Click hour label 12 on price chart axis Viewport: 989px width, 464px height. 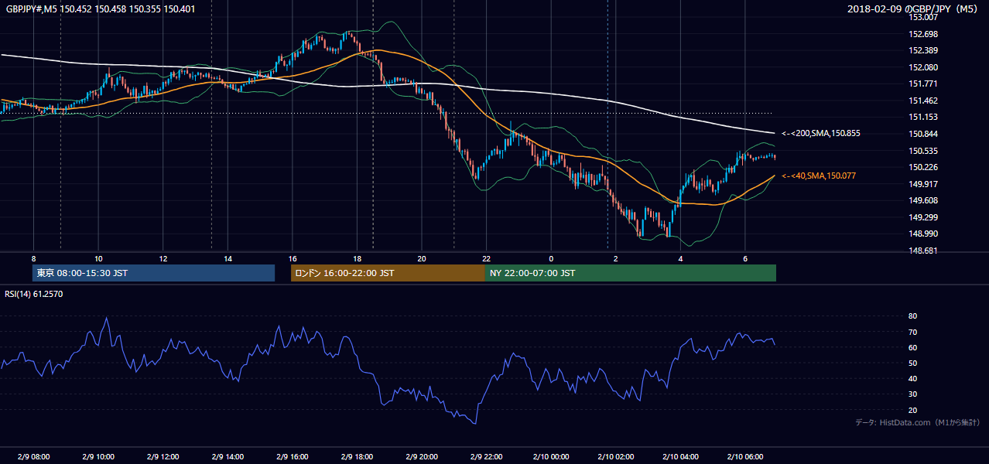coord(163,258)
